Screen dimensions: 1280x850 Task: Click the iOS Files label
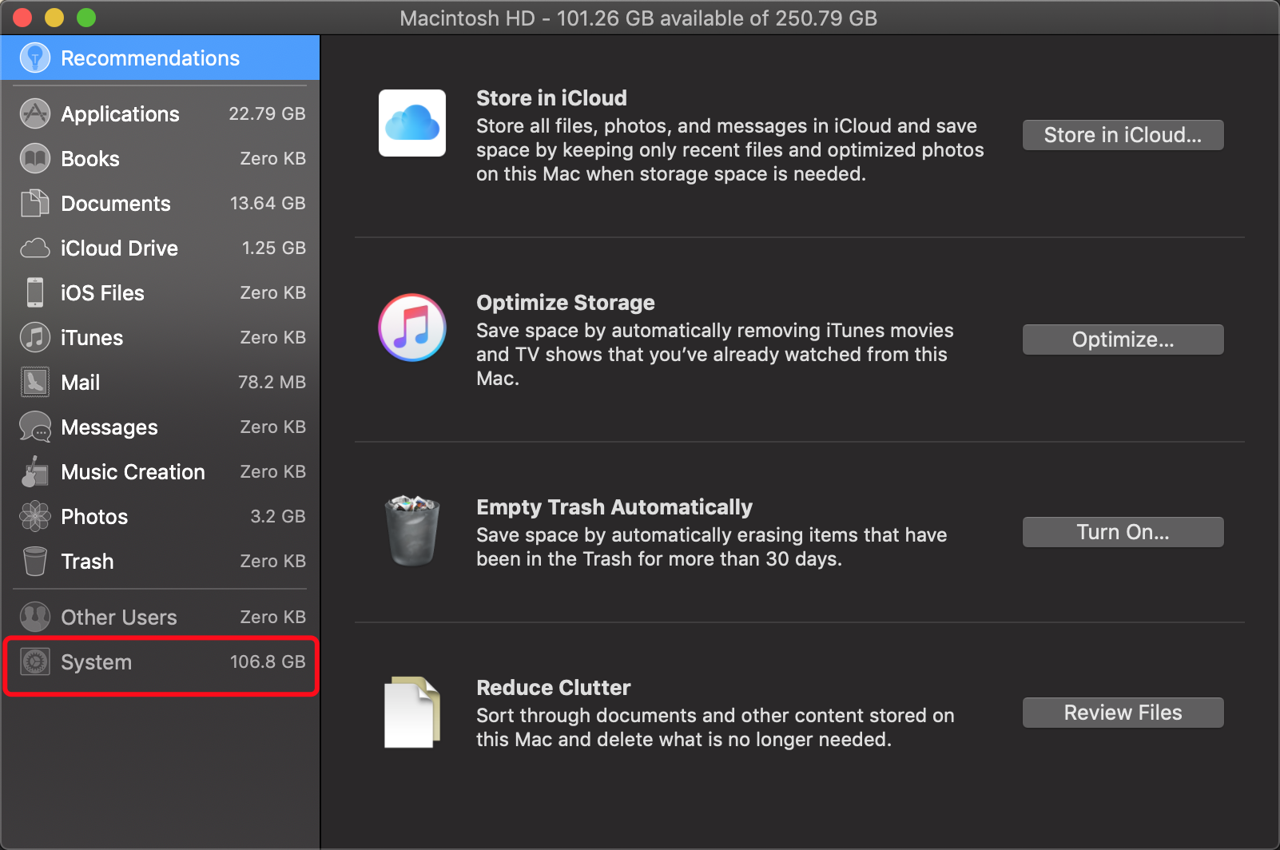pyautogui.click(x=102, y=293)
